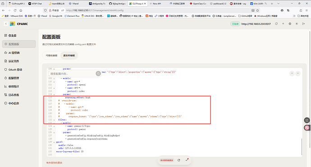Click the pink floating extension button at right
Screen dimensions: 311x167
pyautogui.click(x=307, y=128)
